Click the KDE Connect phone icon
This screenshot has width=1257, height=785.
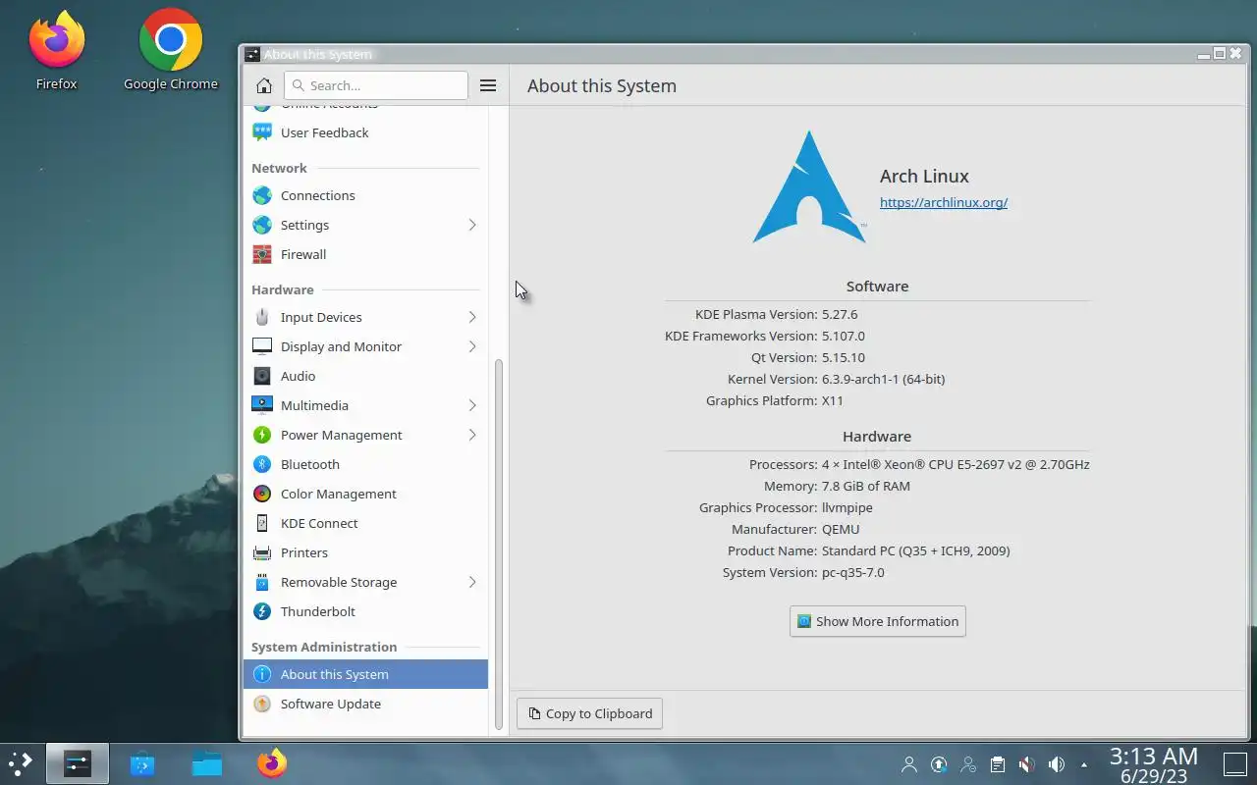click(262, 523)
